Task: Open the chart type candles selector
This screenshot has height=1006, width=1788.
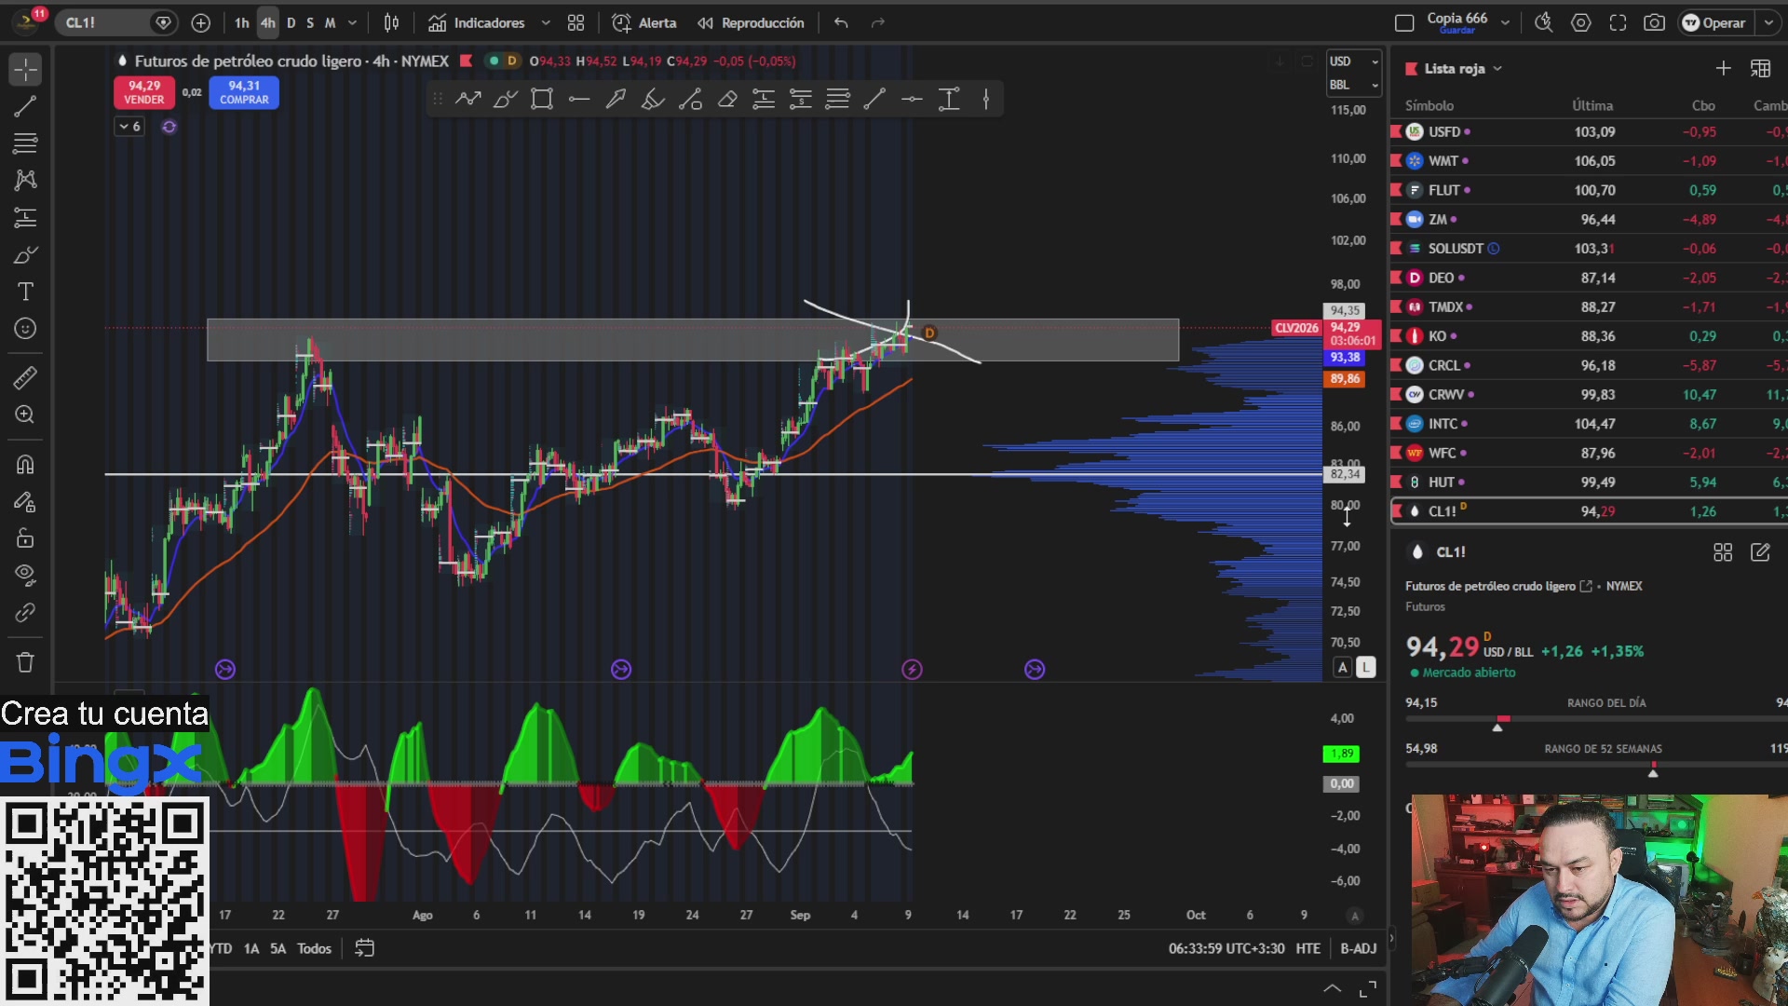Action: (x=392, y=22)
